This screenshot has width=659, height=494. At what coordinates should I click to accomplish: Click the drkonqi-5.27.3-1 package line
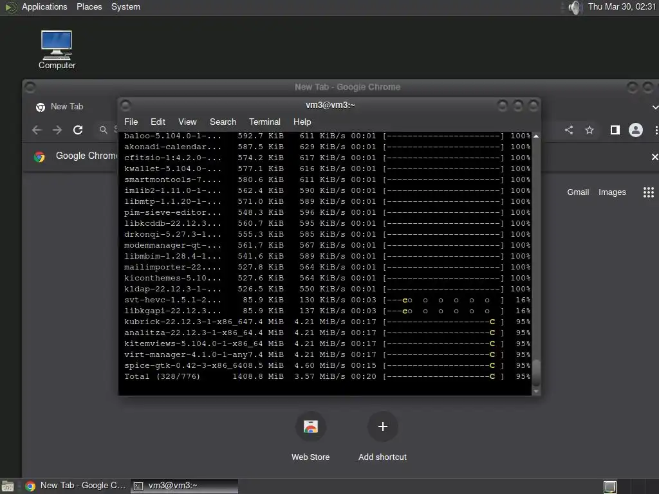[328, 234]
